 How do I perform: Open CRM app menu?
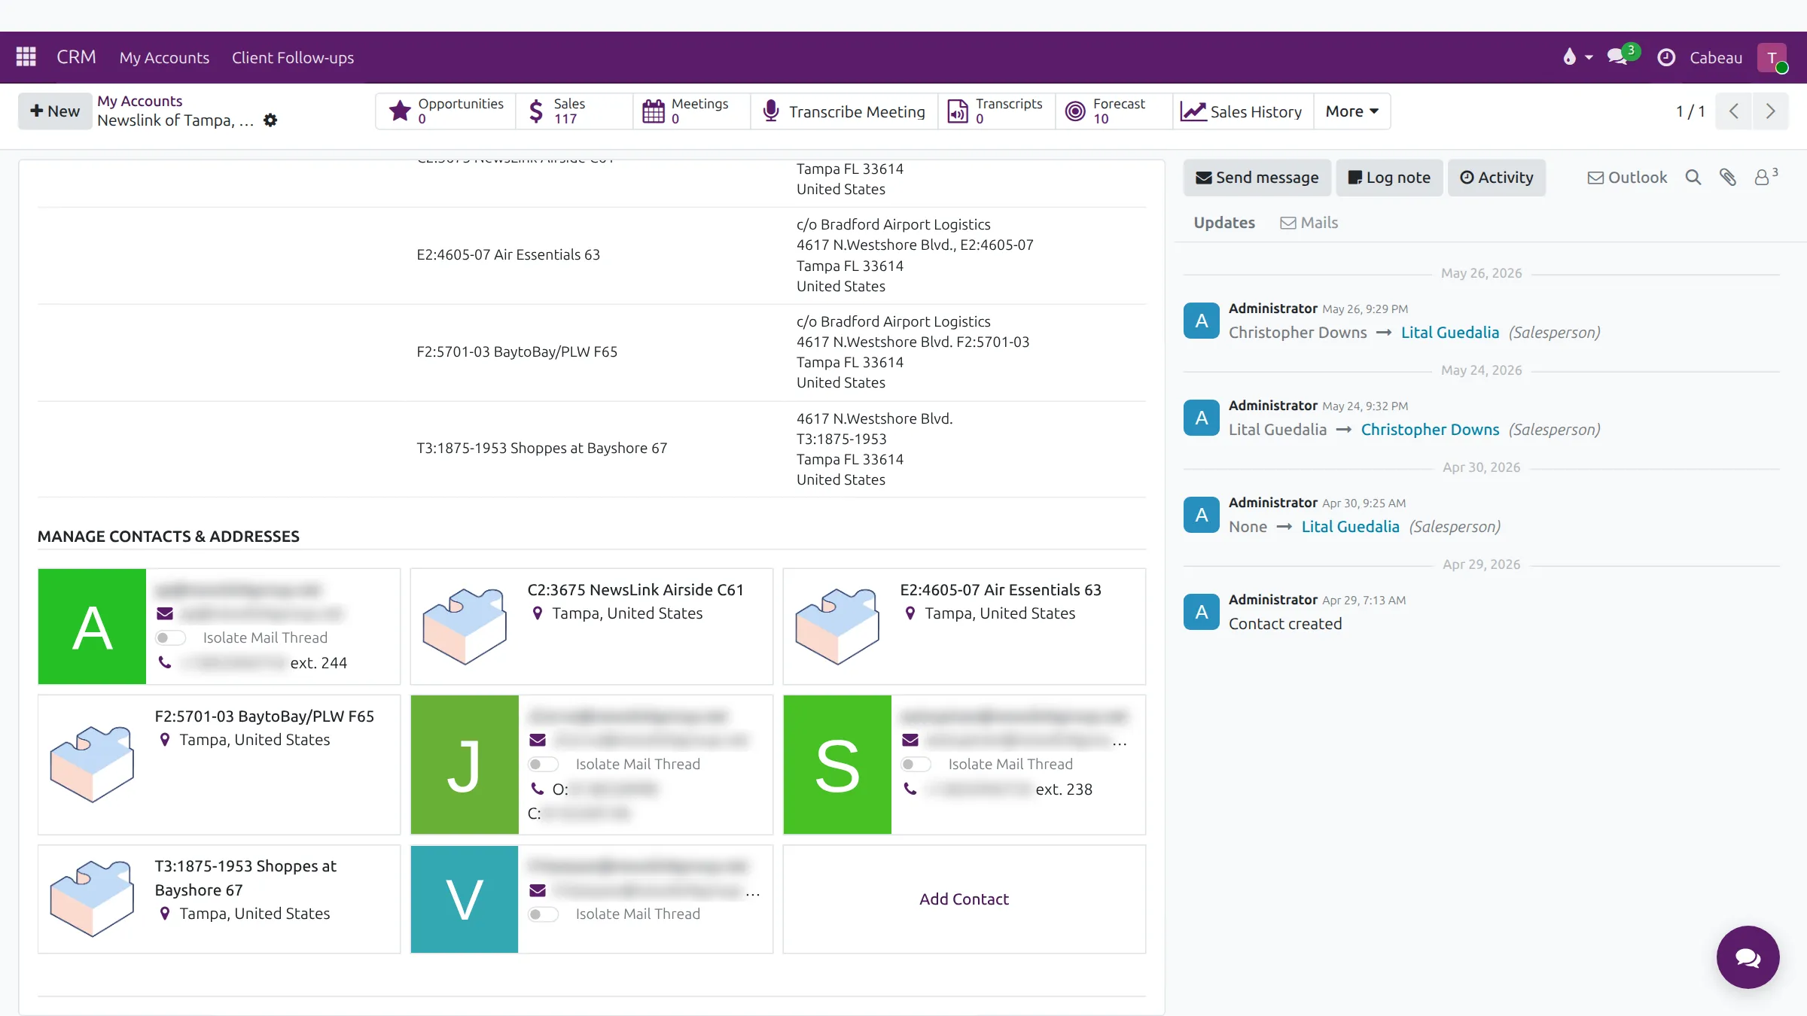pyautogui.click(x=76, y=57)
